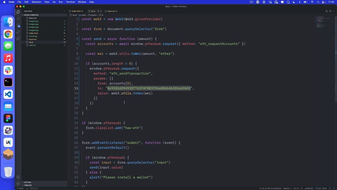The height and width of the screenshot is (190, 337).
Task: Expand the Outline section
Action: click(28, 182)
